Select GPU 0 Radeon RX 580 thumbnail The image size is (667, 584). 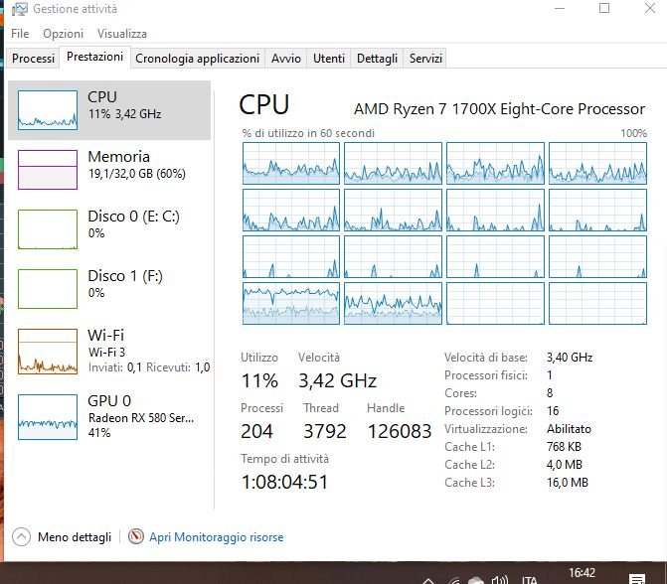(48, 413)
